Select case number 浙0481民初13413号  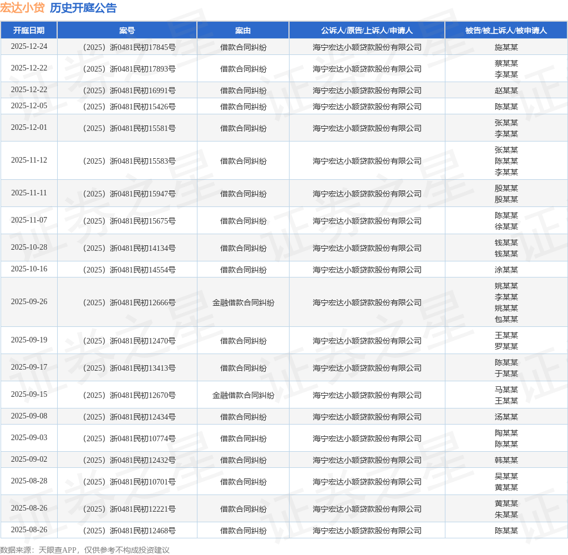pyautogui.click(x=129, y=368)
